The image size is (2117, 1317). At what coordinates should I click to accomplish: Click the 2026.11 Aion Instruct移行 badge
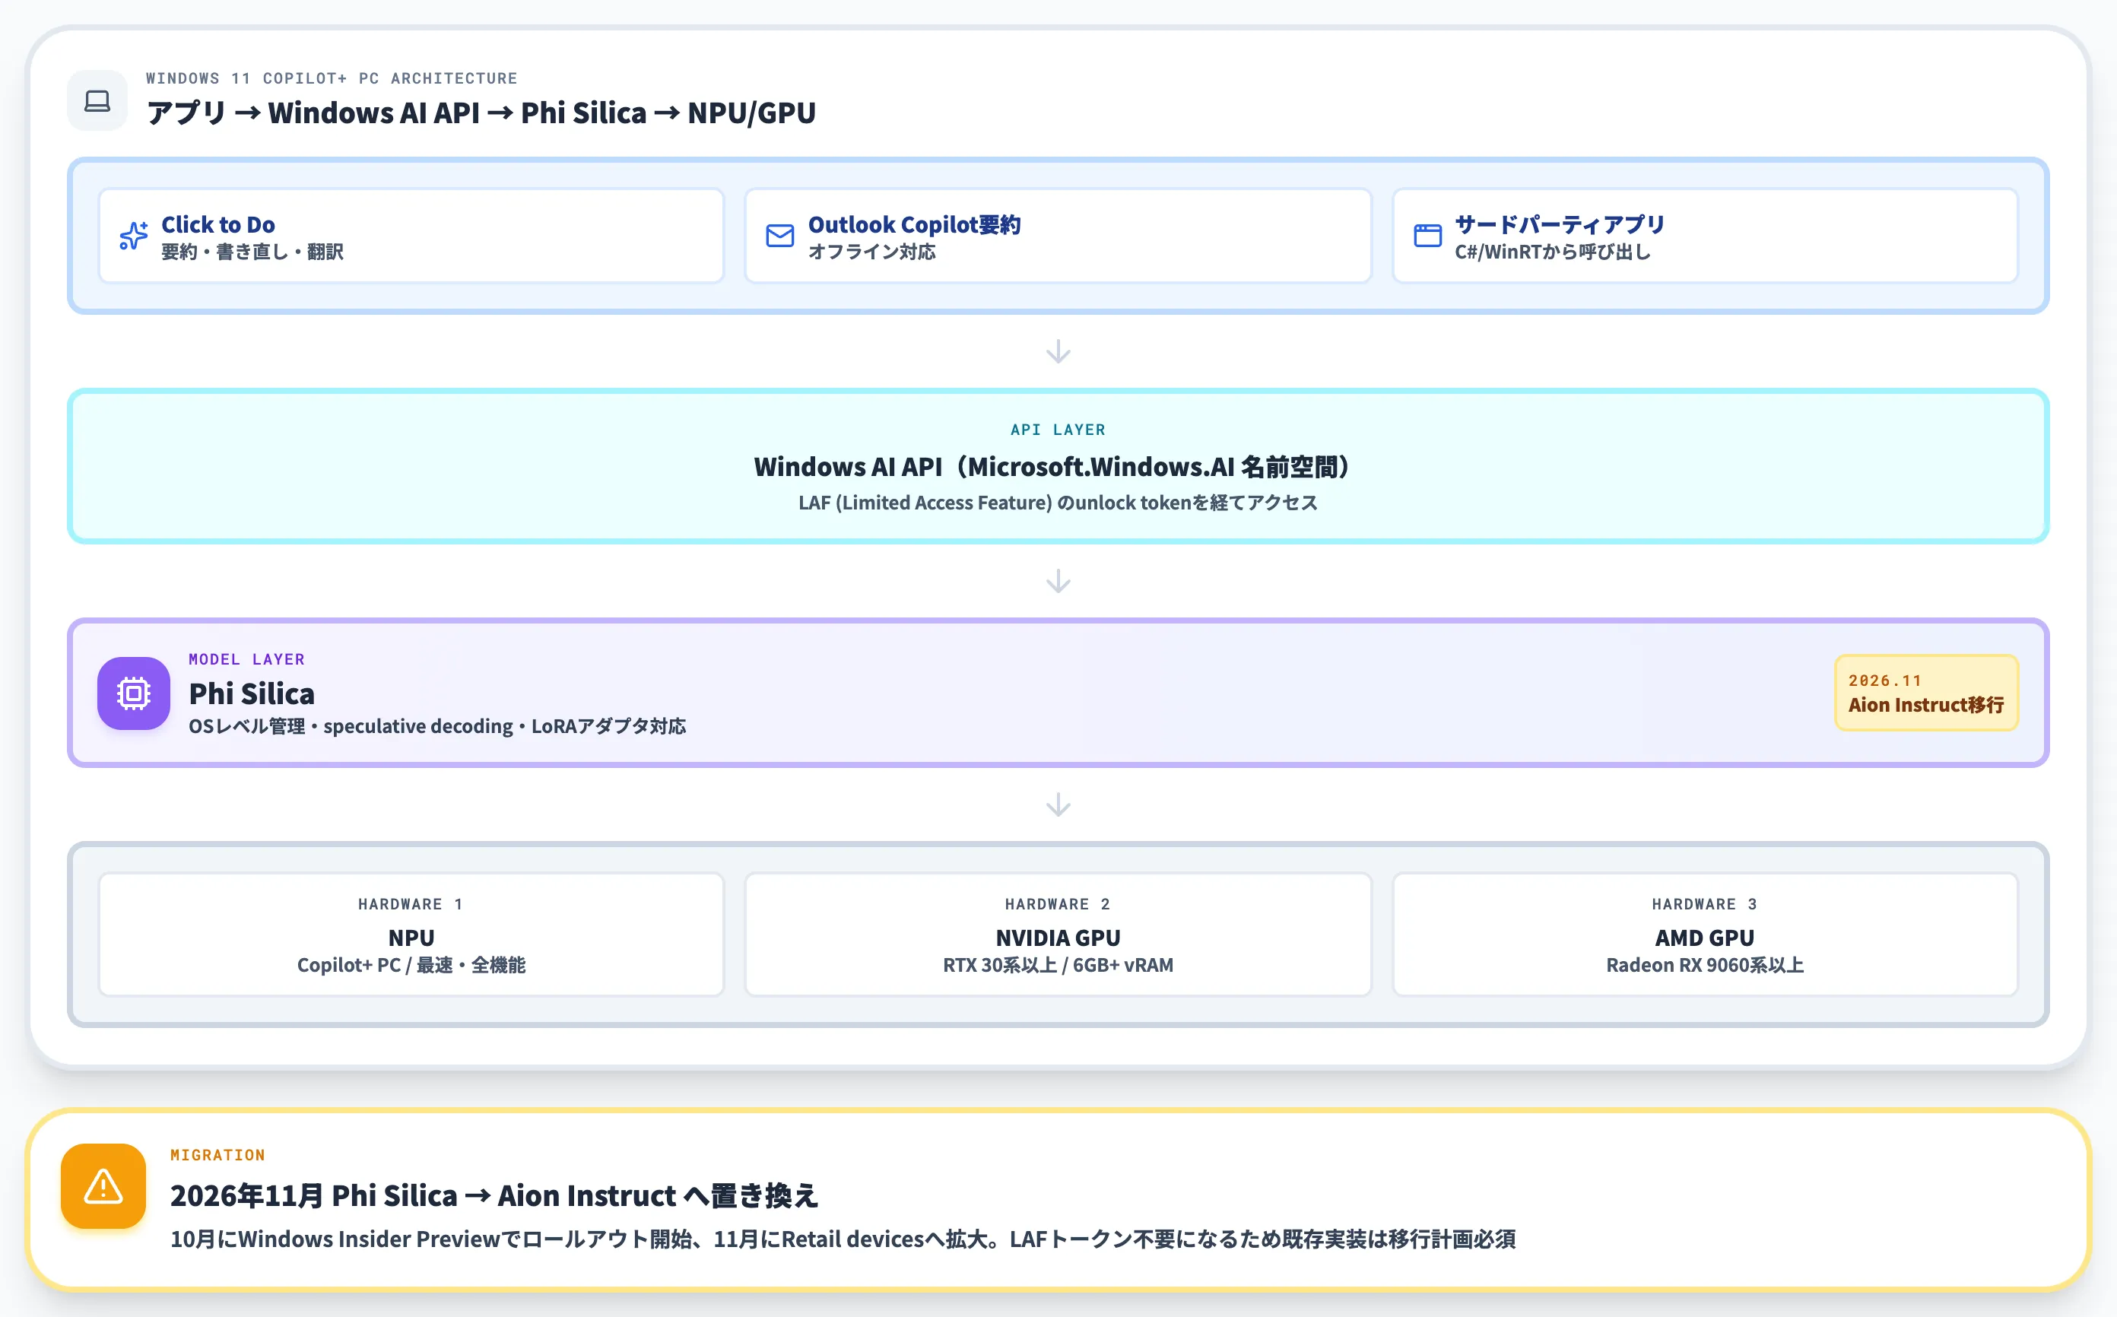(x=1926, y=693)
